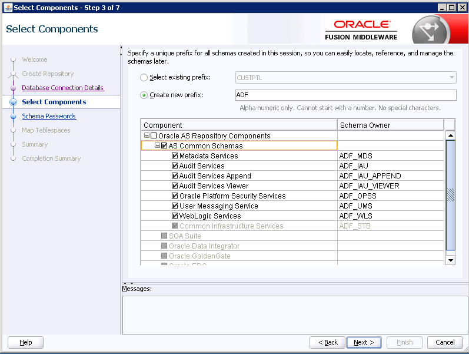This screenshot has width=469, height=354.
Task: Click the Finish button
Action: [x=404, y=342]
